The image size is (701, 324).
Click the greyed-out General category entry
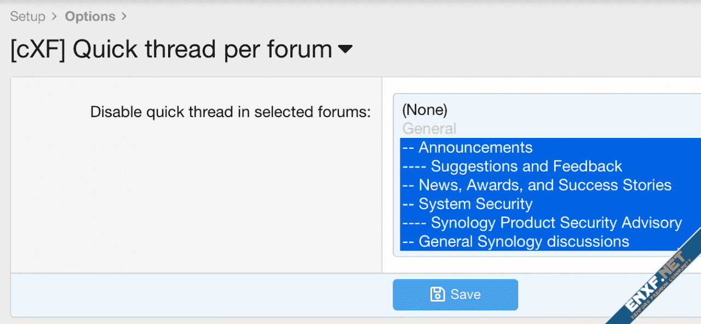point(429,129)
